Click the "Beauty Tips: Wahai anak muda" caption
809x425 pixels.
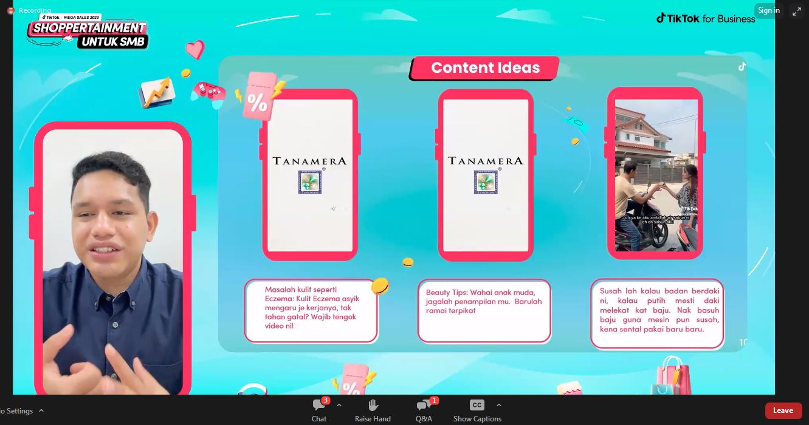click(484, 310)
